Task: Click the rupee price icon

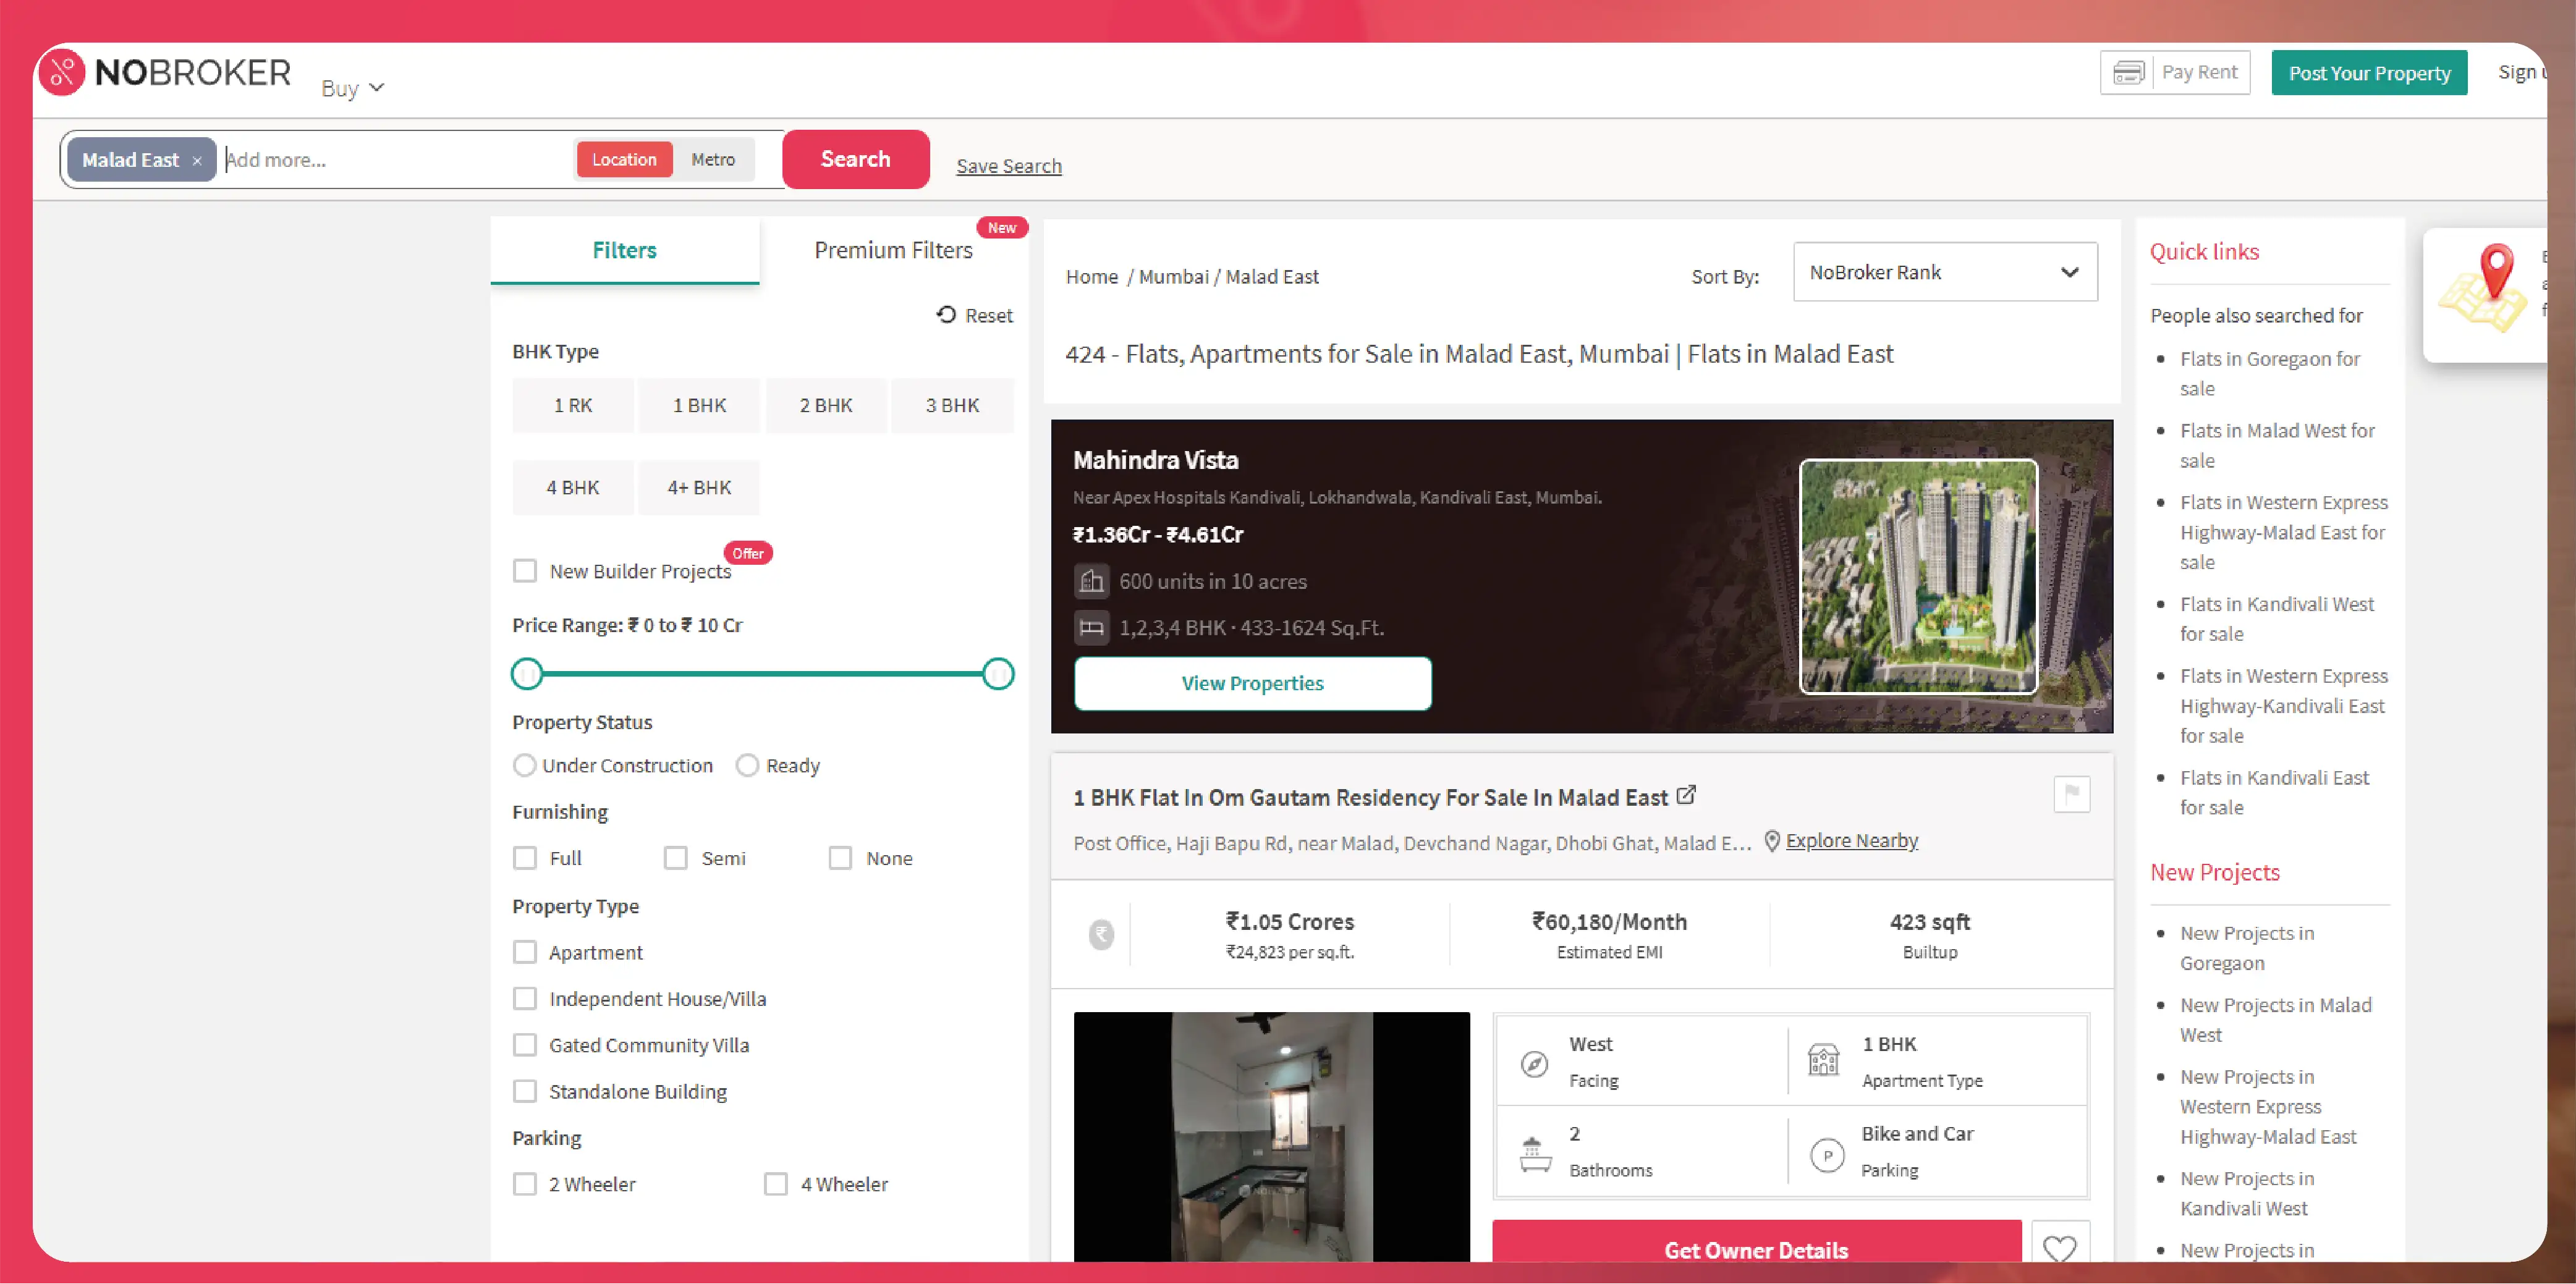Action: (x=1101, y=934)
